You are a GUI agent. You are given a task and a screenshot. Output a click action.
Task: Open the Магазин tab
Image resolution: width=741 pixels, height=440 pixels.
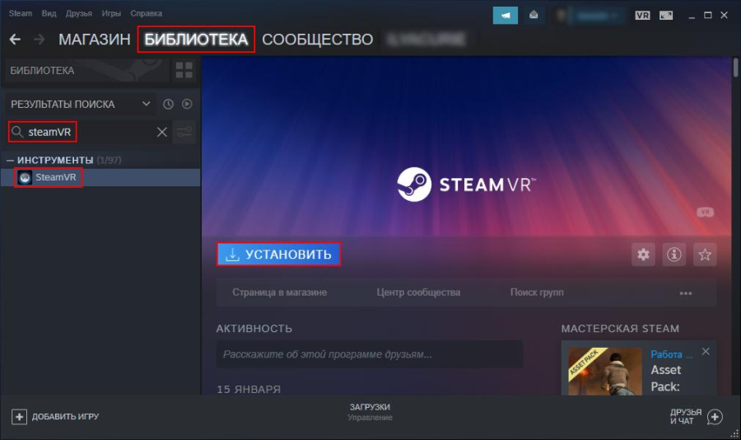click(x=94, y=40)
